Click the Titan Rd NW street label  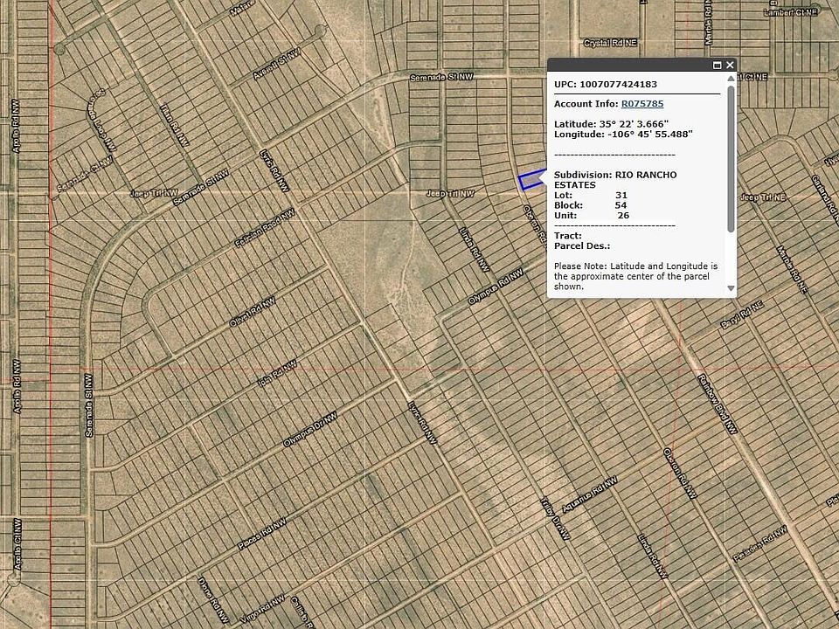[175, 125]
